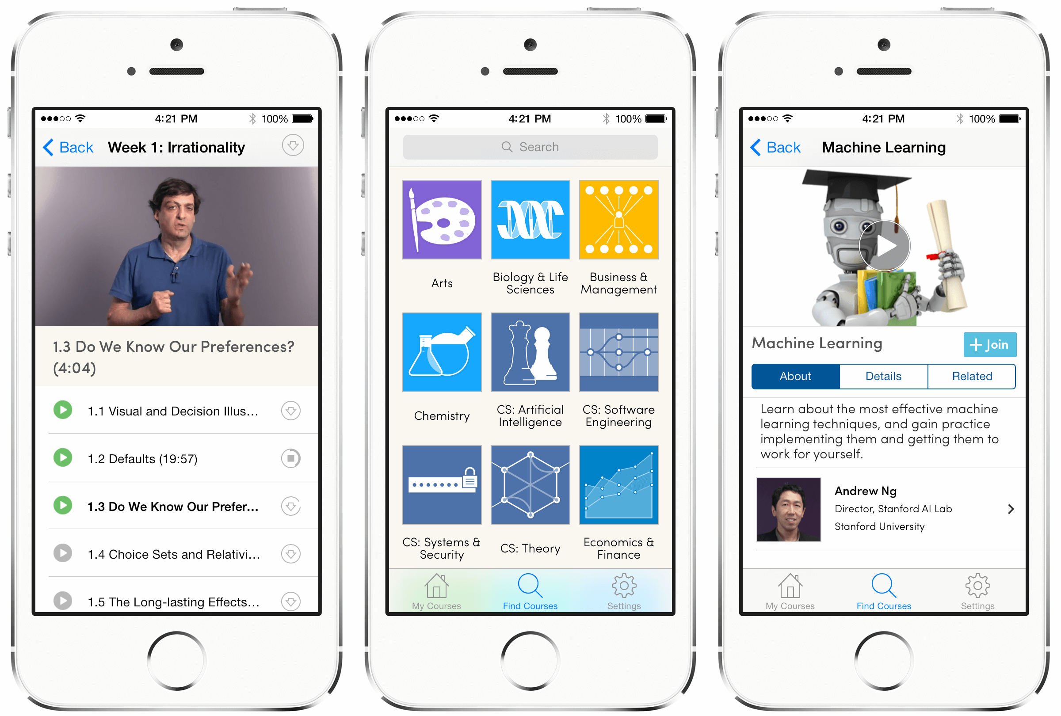Switch to the Details tab in Machine Learning
The width and height of the screenshot is (1061, 716).
[x=880, y=373]
